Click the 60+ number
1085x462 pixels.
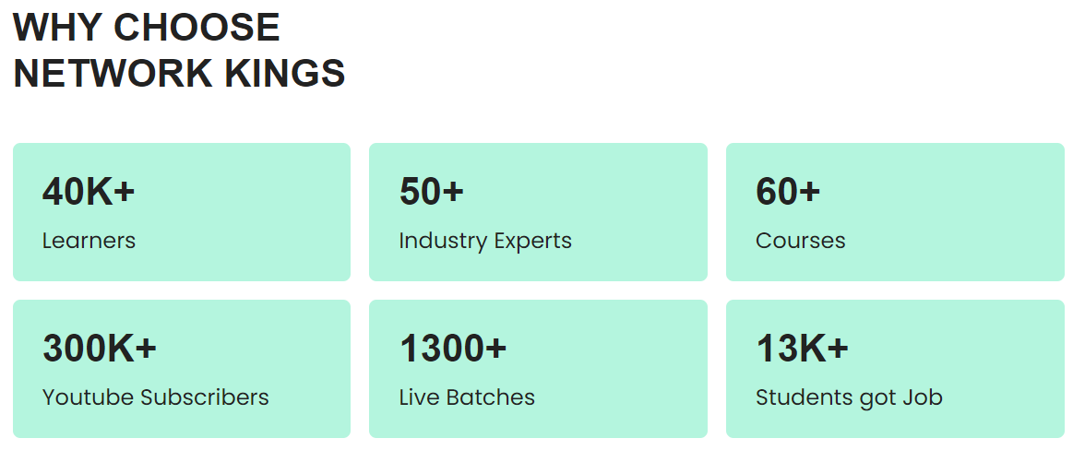coord(788,191)
